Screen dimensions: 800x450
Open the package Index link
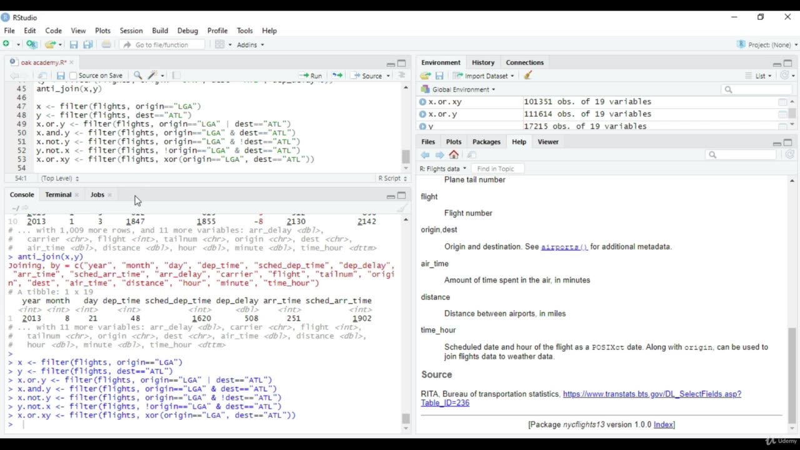(x=663, y=424)
